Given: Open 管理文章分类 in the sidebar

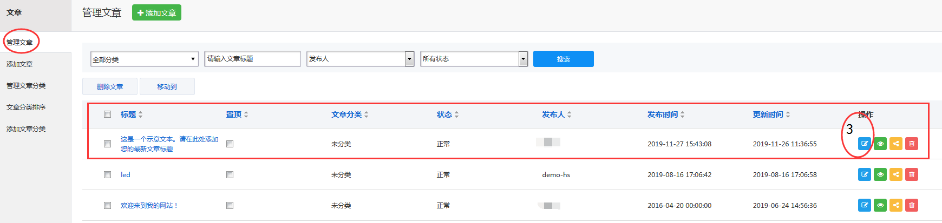Looking at the screenshot, I should (x=26, y=85).
